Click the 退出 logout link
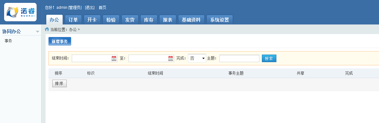 tap(90, 8)
